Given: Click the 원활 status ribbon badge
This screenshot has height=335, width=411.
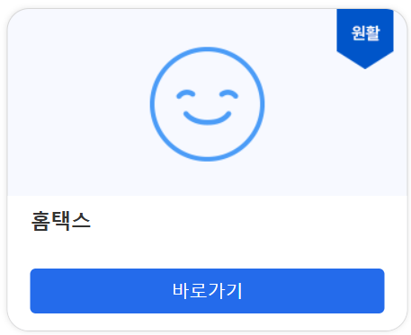Looking at the screenshot, I should point(365,39).
